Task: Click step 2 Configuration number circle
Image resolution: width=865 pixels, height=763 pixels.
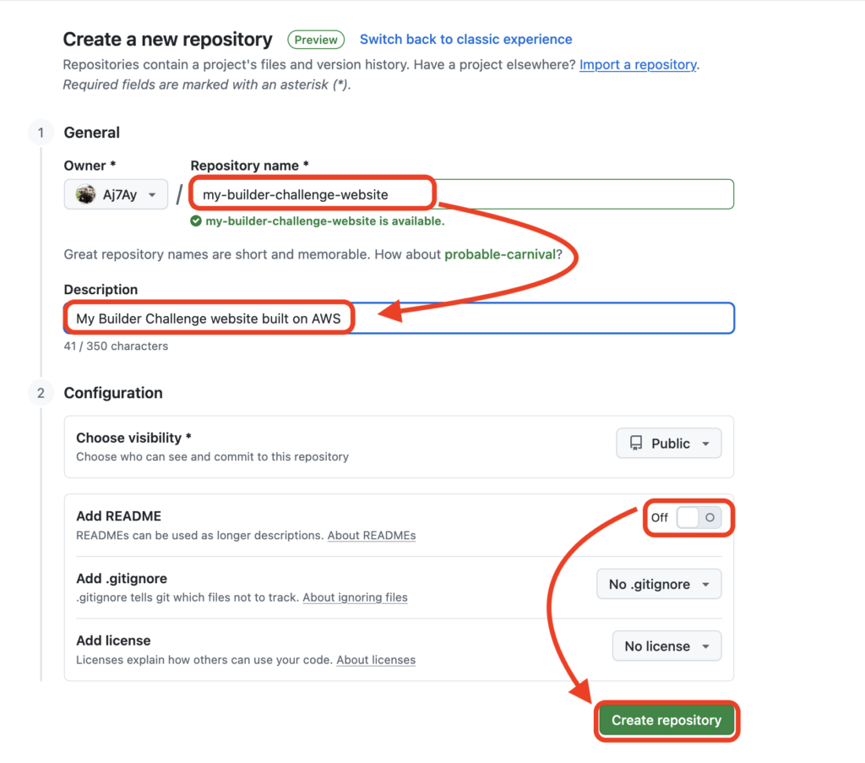Action: pos(41,393)
